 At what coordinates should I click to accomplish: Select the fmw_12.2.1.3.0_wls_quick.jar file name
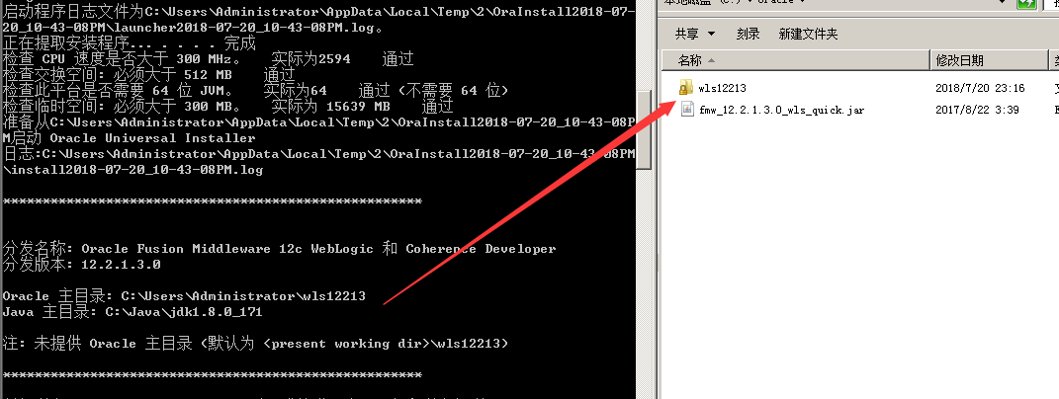coord(781,110)
